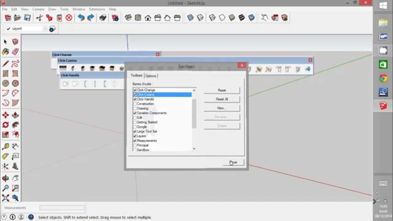
Task: Open the Draw menu
Action: point(52,9)
